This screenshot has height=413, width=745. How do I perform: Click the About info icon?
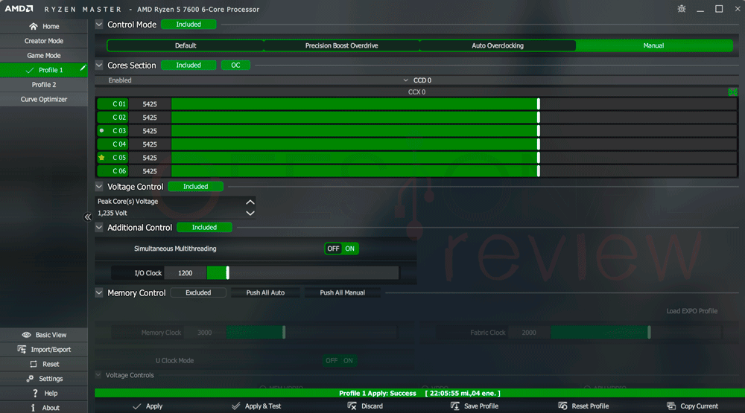tap(33, 408)
